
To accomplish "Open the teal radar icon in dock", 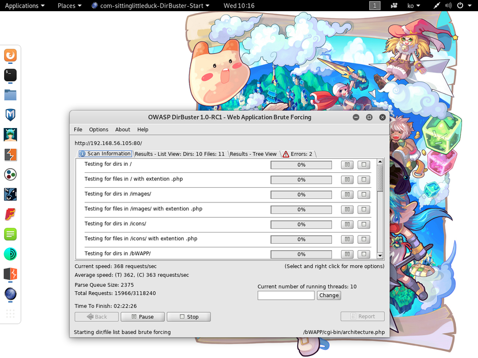I will pos(10,254).
